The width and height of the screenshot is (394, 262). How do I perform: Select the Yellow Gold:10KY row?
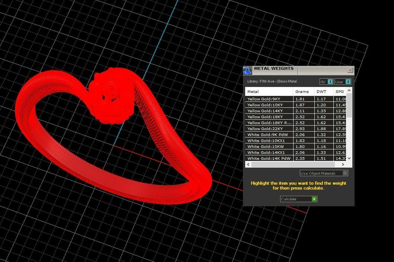pos(296,105)
